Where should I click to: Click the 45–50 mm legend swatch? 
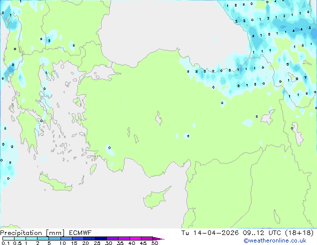[147, 238]
